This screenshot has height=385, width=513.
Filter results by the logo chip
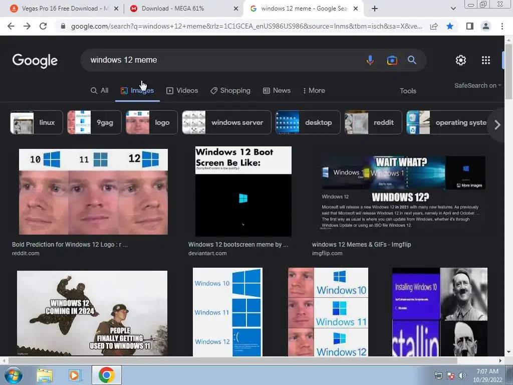[x=152, y=122]
